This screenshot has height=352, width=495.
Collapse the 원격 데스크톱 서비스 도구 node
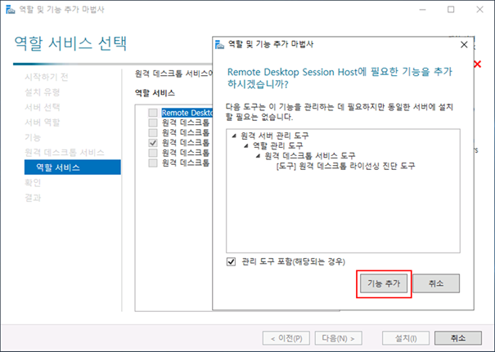click(258, 156)
